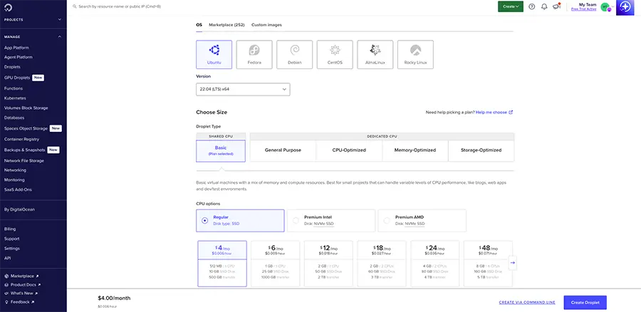Choose the $6/mo plan card
Screen dimensions: 641x312
pyautogui.click(x=275, y=264)
